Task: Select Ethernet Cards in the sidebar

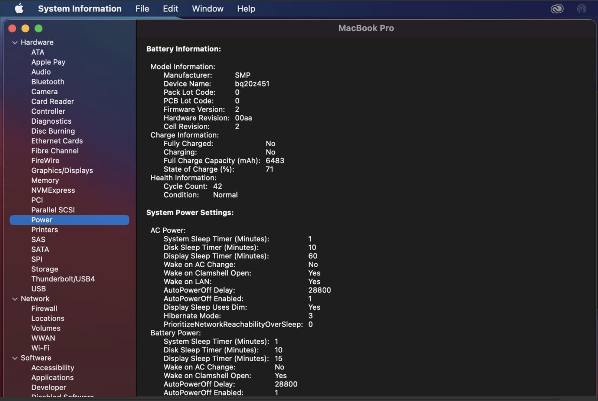Action: [57, 141]
